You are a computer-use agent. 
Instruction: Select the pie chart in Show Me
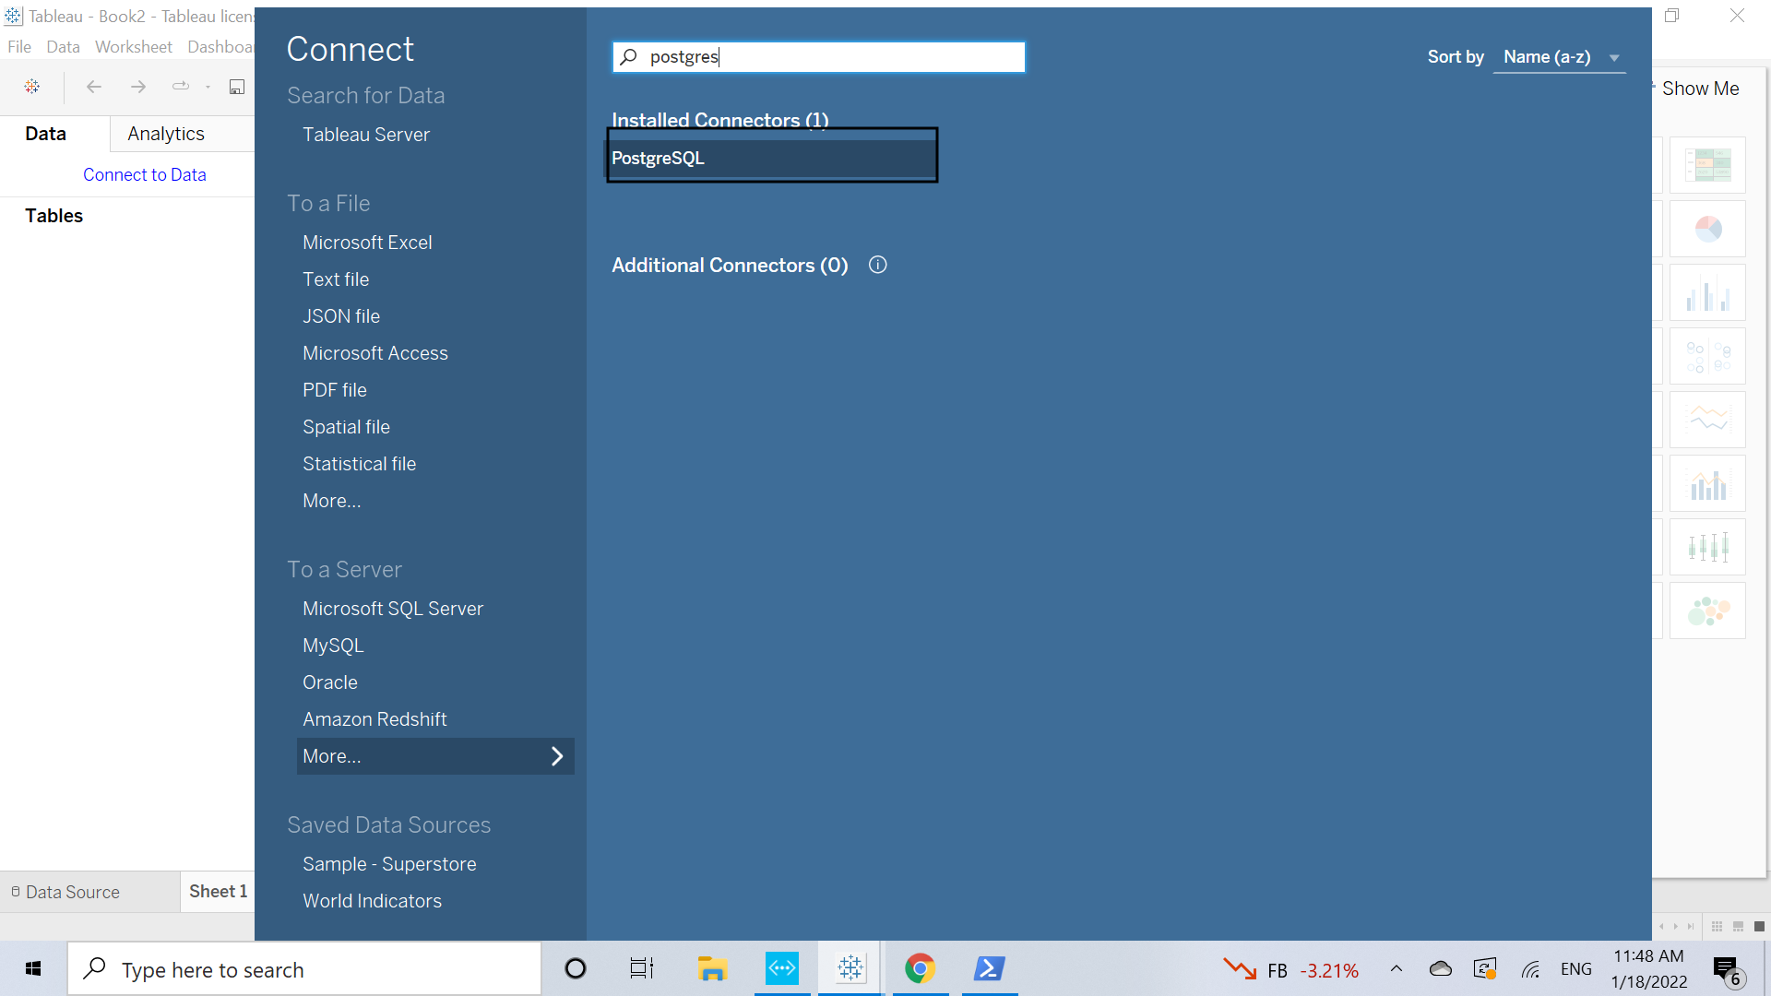point(1707,229)
